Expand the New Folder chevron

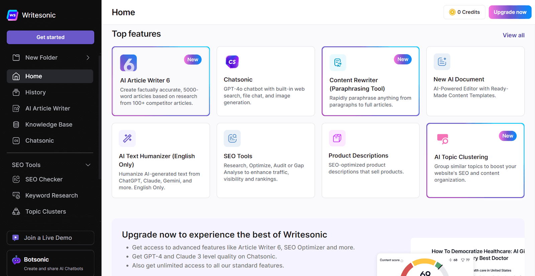click(x=88, y=58)
